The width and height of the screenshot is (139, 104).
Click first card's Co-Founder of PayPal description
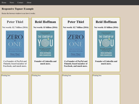[15, 64]
